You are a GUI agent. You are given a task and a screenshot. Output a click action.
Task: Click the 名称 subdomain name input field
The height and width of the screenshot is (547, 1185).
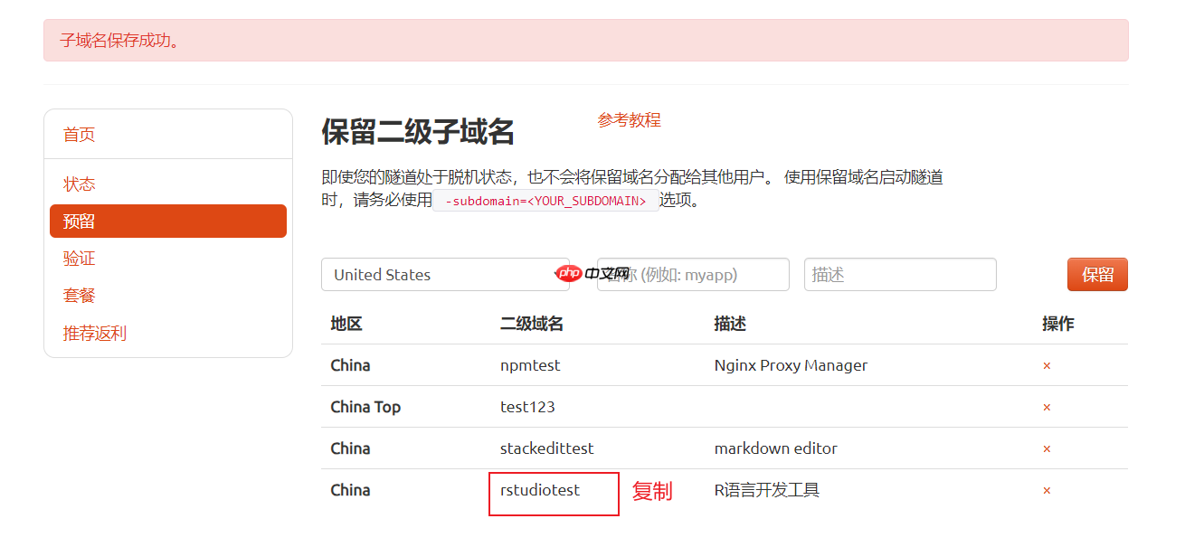[x=693, y=274]
